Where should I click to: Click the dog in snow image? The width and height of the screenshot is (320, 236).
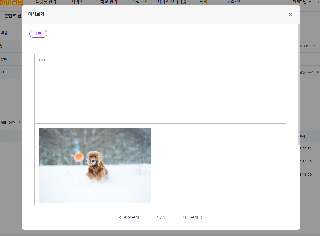pos(95,166)
